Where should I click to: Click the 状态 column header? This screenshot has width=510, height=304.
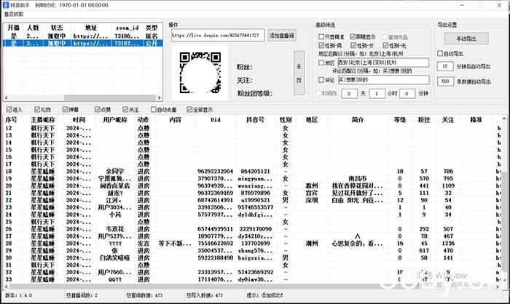pos(57,28)
